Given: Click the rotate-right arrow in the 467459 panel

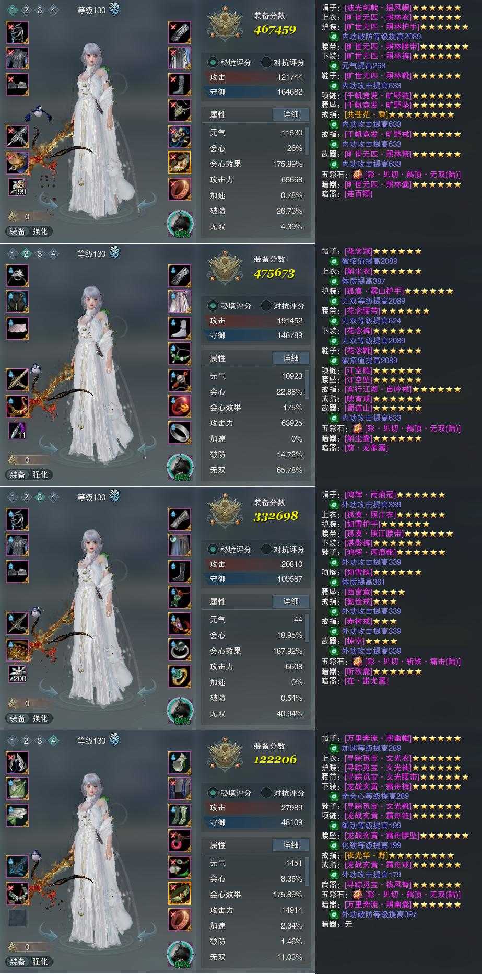Looking at the screenshot, I should [x=147, y=202].
